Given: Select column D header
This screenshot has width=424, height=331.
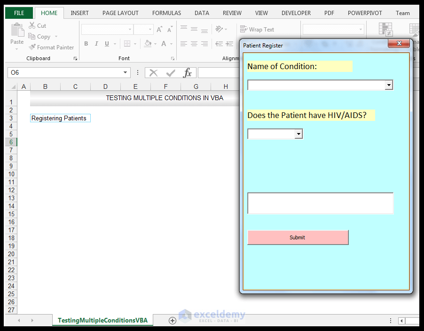Looking at the screenshot, I should pos(105,87).
